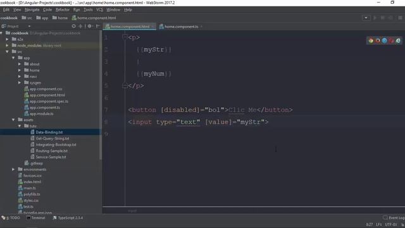The image size is (405, 228).
Task: Open Project panel settings gear
Action: pos(90,26)
